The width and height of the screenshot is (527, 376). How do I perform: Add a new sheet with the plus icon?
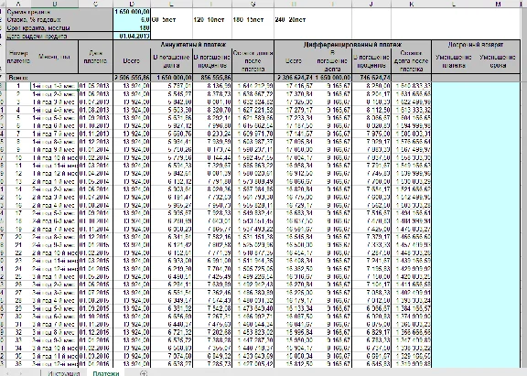[144, 373]
